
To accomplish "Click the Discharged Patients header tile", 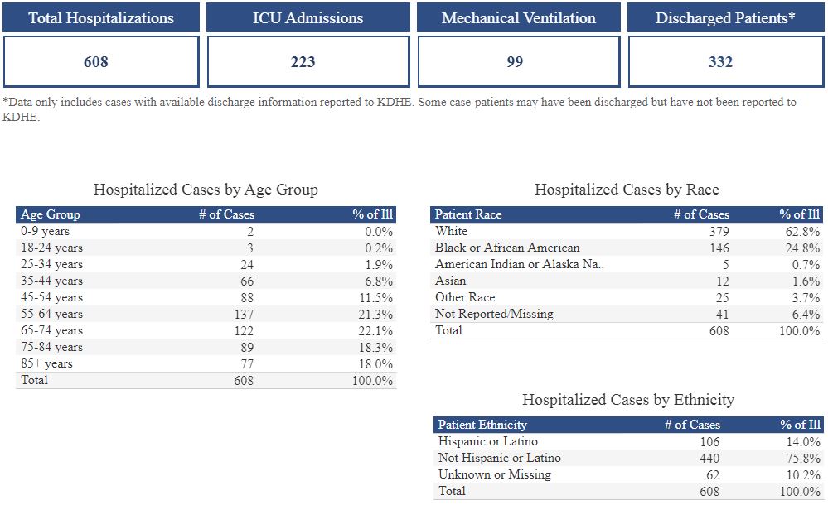I will click(725, 17).
